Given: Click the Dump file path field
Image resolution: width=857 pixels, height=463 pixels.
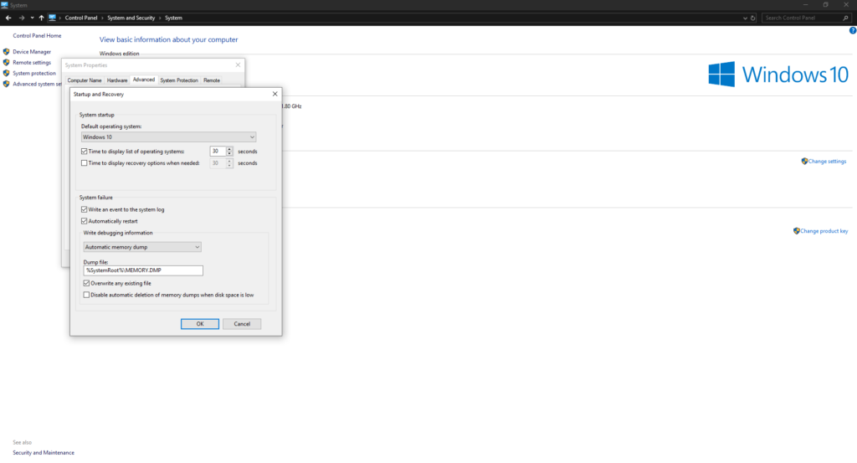Looking at the screenshot, I should pyautogui.click(x=143, y=270).
